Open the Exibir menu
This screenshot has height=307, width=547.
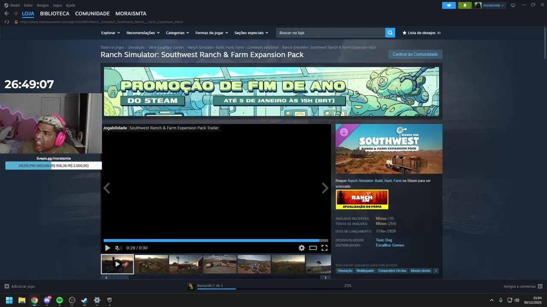point(29,5)
